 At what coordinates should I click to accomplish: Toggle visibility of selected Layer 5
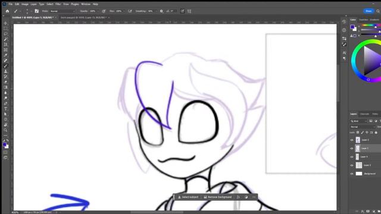(352, 148)
